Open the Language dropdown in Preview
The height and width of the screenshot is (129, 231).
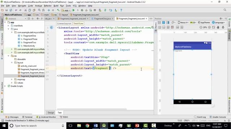coord(218,23)
